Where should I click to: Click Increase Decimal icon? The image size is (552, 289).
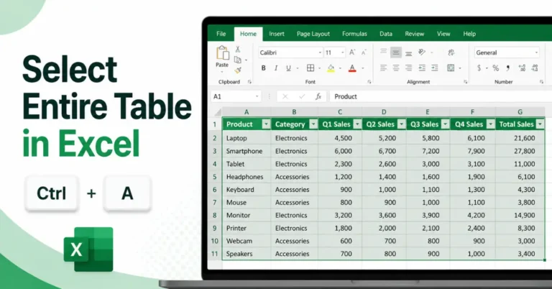tap(522, 68)
